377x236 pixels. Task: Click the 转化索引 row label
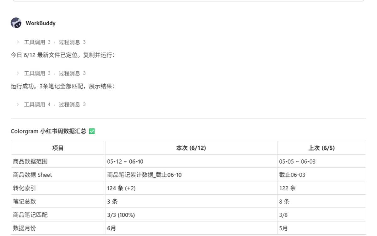pos(58,188)
